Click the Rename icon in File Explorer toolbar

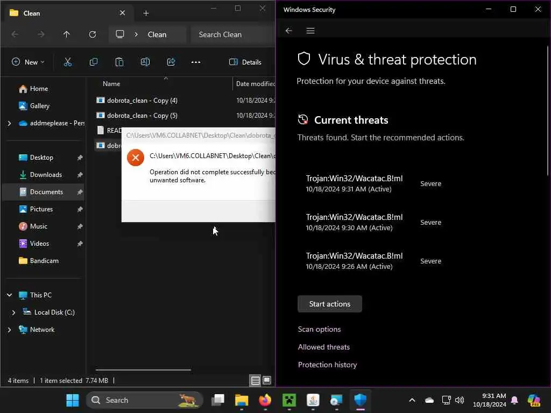[145, 62]
